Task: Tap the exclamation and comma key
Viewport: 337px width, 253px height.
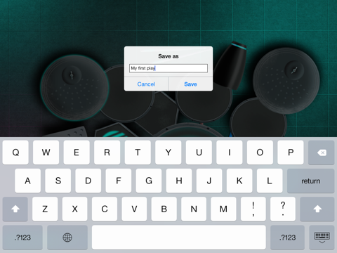Action: 253,209
